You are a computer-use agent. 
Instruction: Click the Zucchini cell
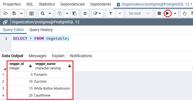(53, 82)
